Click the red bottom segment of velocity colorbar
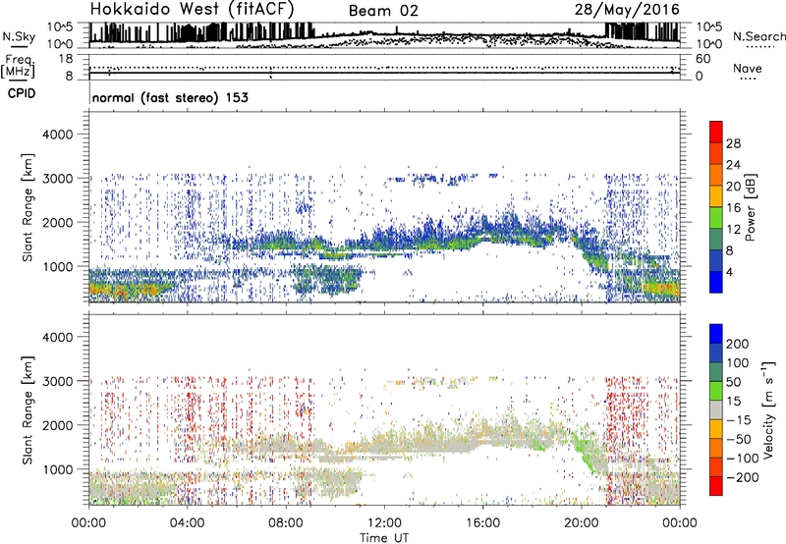The image size is (786, 544). point(716,486)
